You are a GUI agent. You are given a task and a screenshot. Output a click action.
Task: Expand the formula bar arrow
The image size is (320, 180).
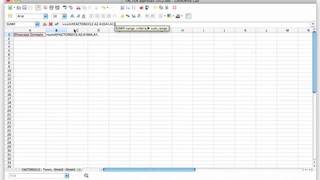click(313, 24)
